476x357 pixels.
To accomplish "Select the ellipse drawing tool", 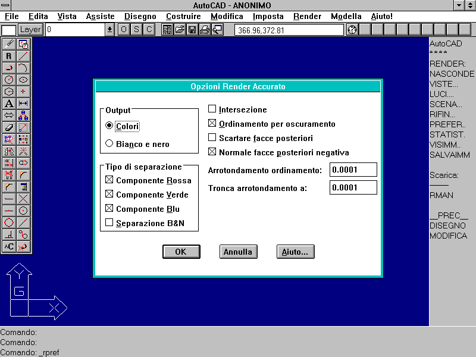I will [23, 80].
